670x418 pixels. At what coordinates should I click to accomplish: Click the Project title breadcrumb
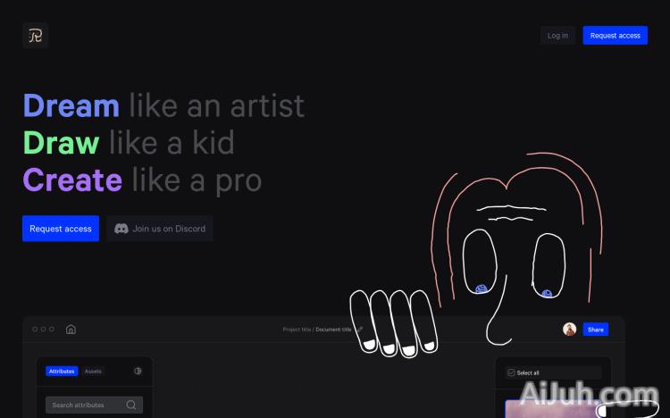coord(297,330)
